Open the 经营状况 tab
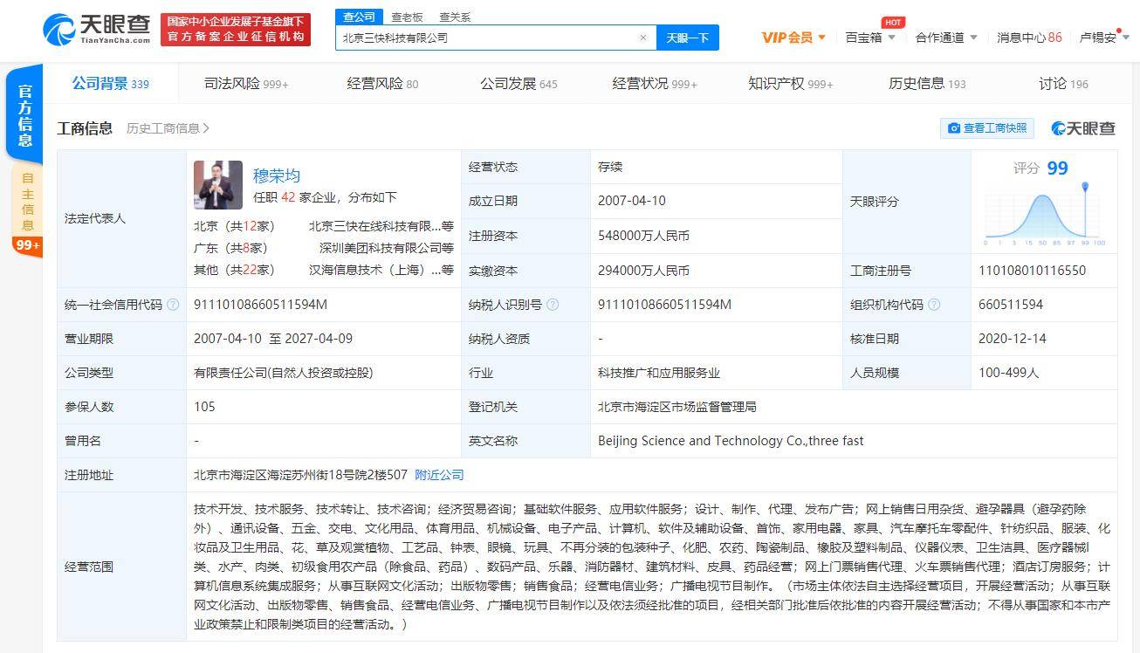This screenshot has width=1140, height=653. pyautogui.click(x=655, y=84)
